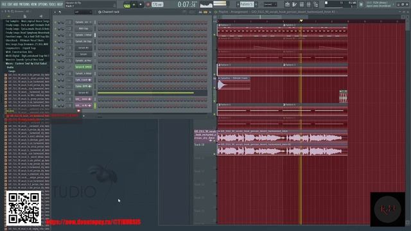
Task: Click the first browser tab icon
Action: pos(8,16)
